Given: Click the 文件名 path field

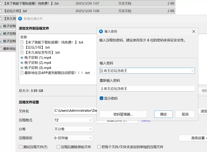Looking at the screenshot, I should pyautogui.click(x=75, y=111).
